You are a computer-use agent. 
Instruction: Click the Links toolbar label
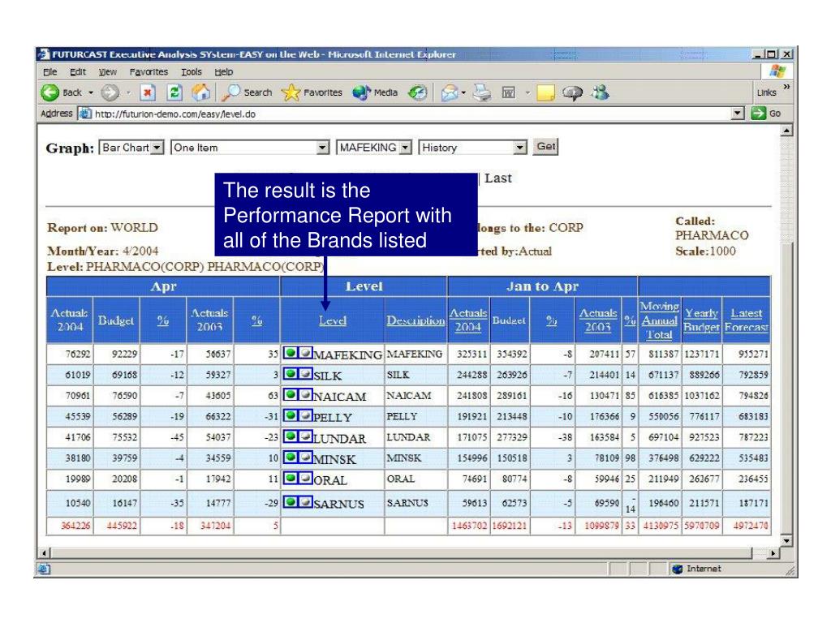(766, 92)
